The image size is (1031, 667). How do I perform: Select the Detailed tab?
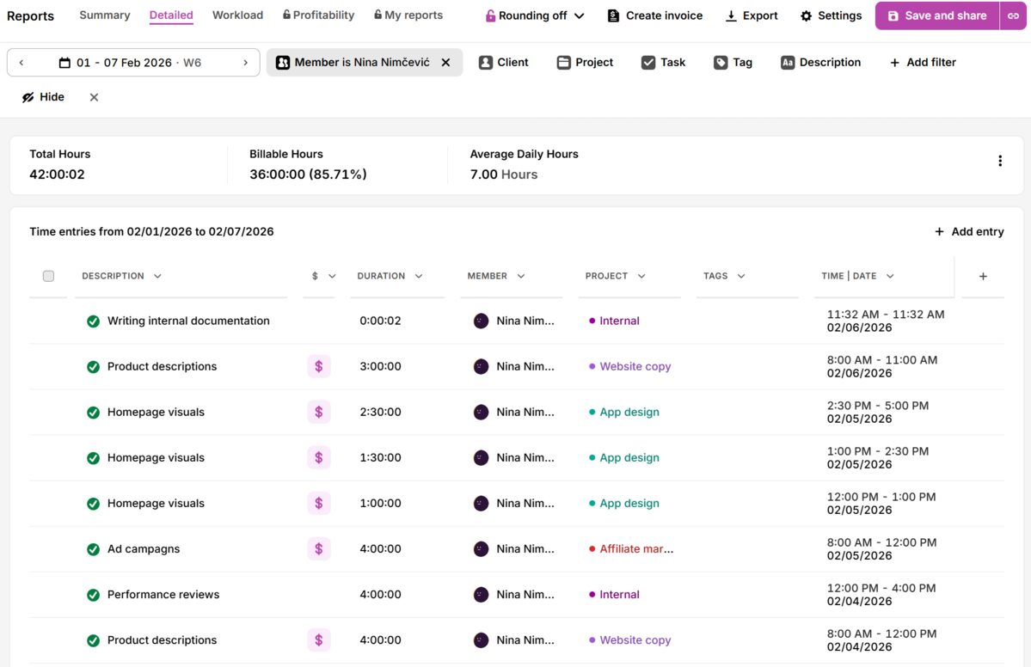point(171,15)
